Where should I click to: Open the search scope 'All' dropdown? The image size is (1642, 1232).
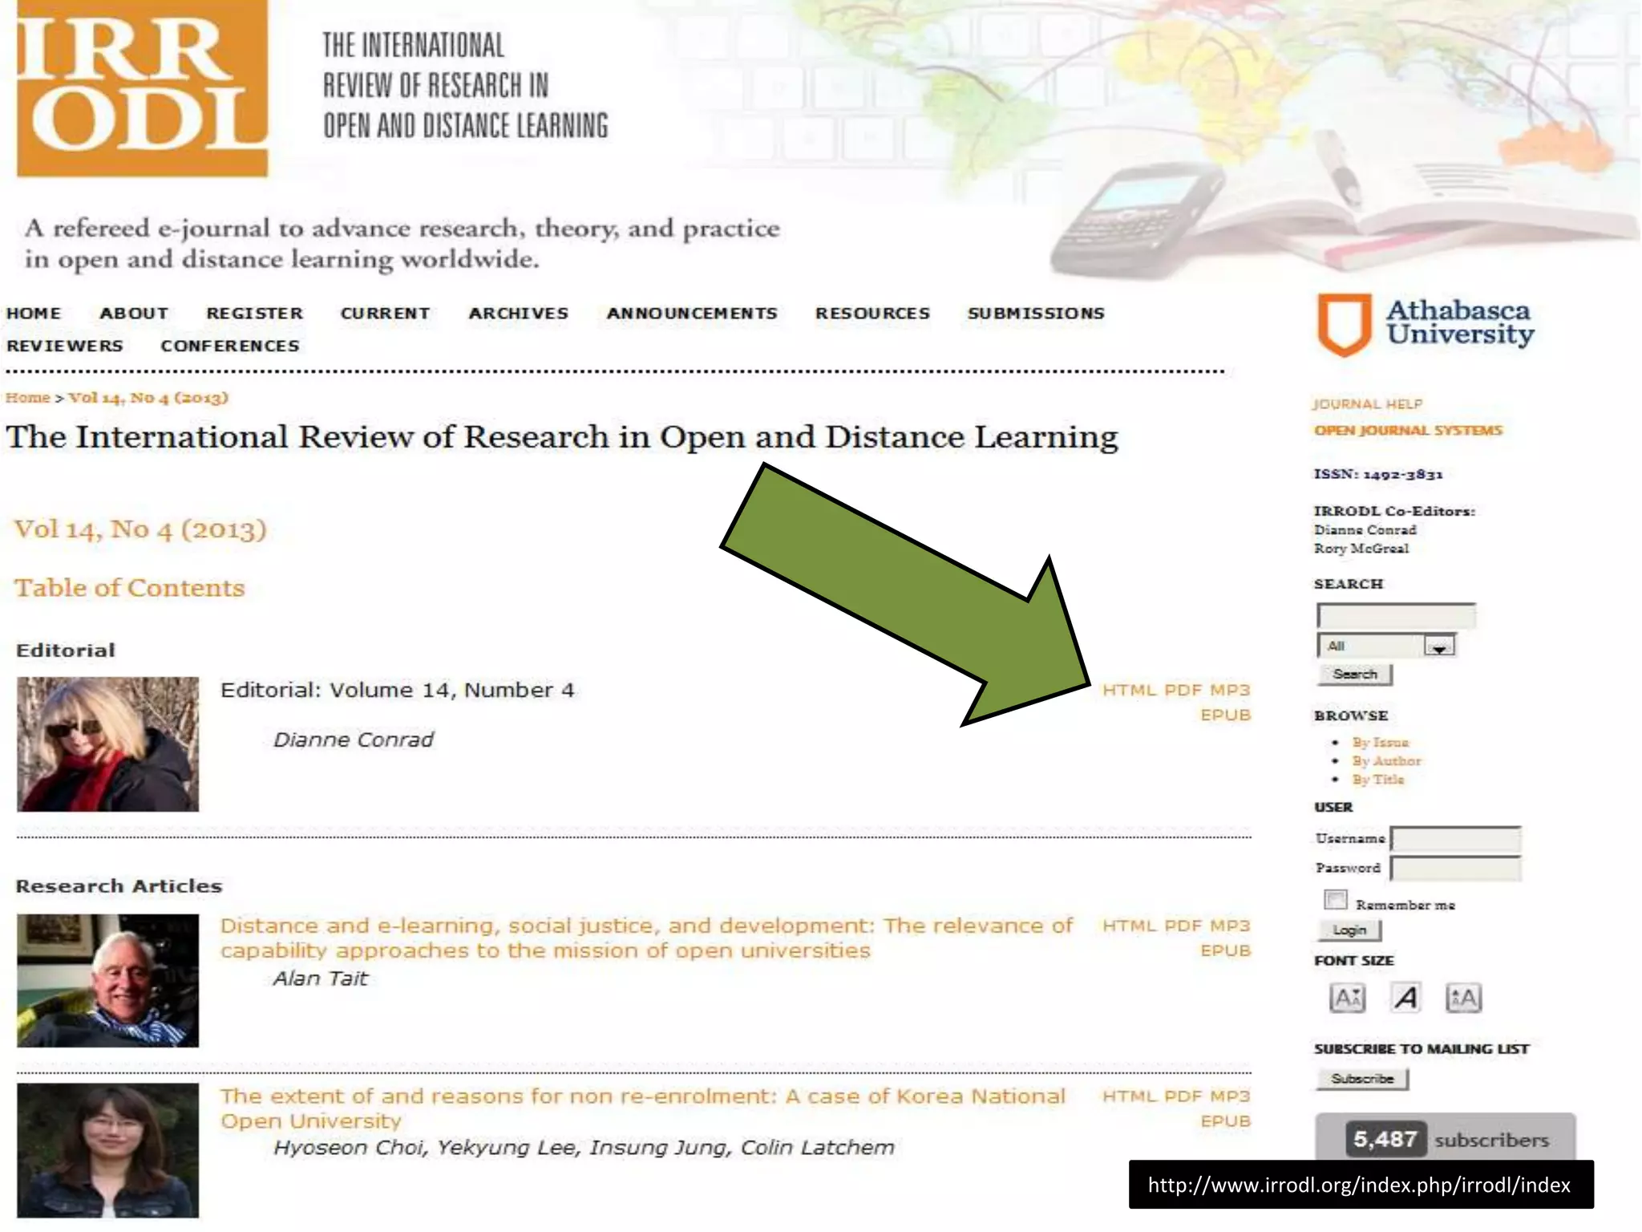click(x=1386, y=646)
